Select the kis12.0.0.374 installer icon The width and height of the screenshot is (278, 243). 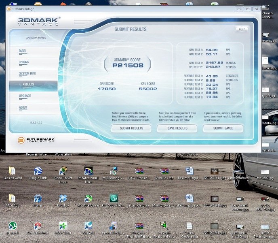pyautogui.click(x=114, y=198)
